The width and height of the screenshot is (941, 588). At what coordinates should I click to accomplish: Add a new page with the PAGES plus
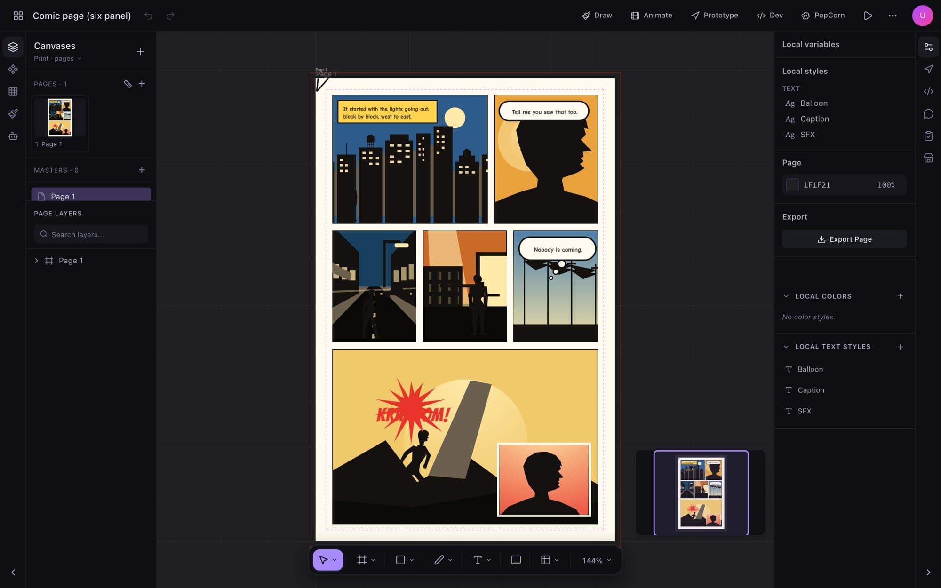142,84
